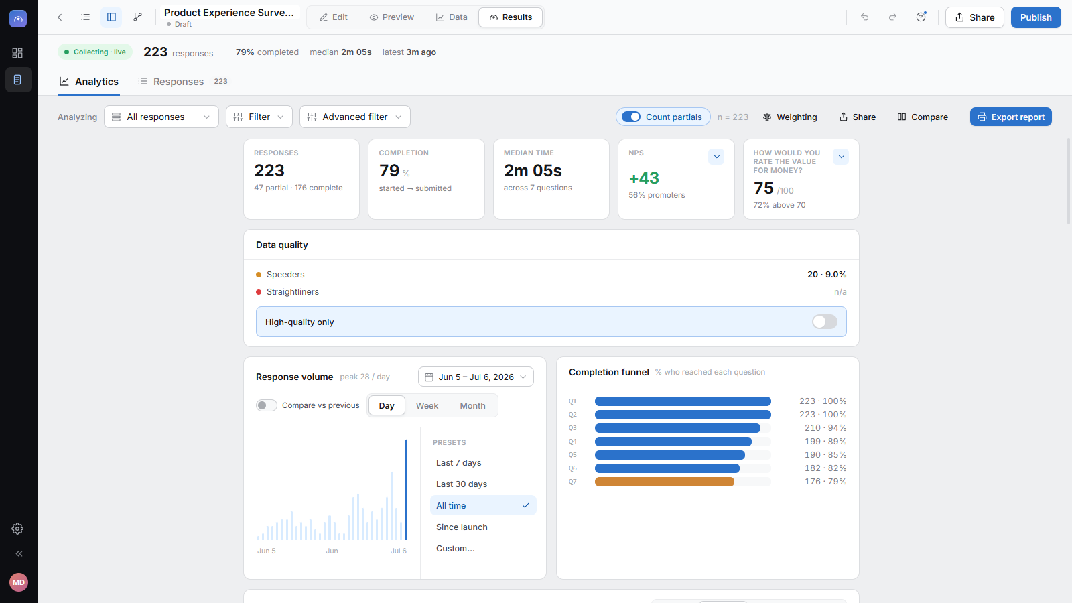Choose Last 30 days preset

tap(483, 484)
